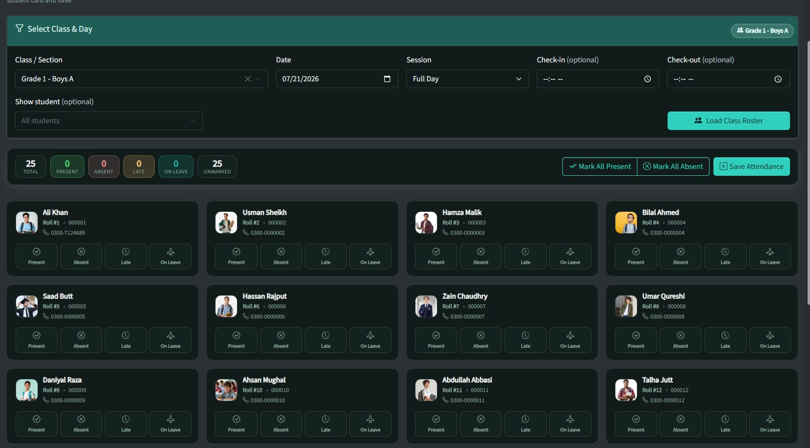Mark Talha Jutt as On Leave
The image size is (810, 448).
coord(770,424)
